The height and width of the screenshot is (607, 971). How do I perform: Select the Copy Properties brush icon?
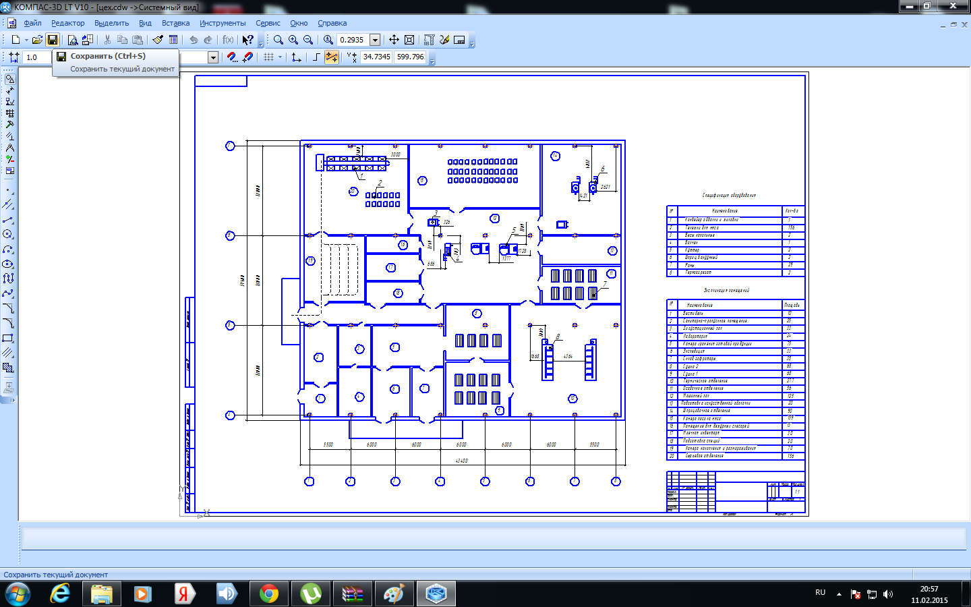coord(158,40)
